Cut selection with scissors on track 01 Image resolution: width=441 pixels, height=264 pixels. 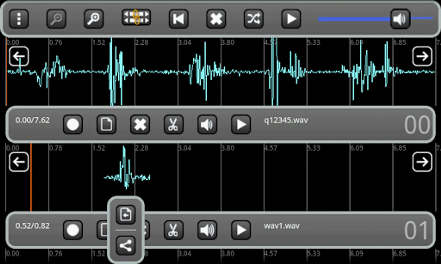[x=173, y=230]
